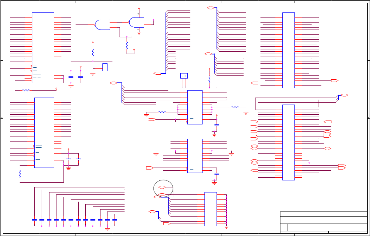Click the ground symbol below the right logic gate

click(x=139, y=33)
